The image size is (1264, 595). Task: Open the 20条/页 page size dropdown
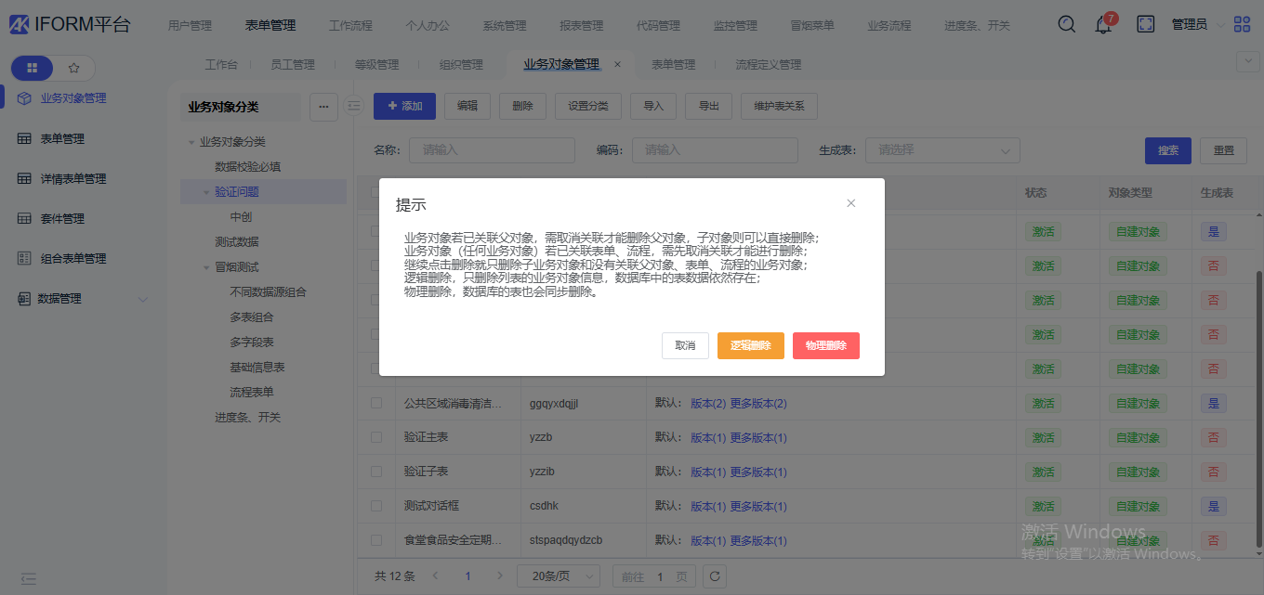click(559, 576)
